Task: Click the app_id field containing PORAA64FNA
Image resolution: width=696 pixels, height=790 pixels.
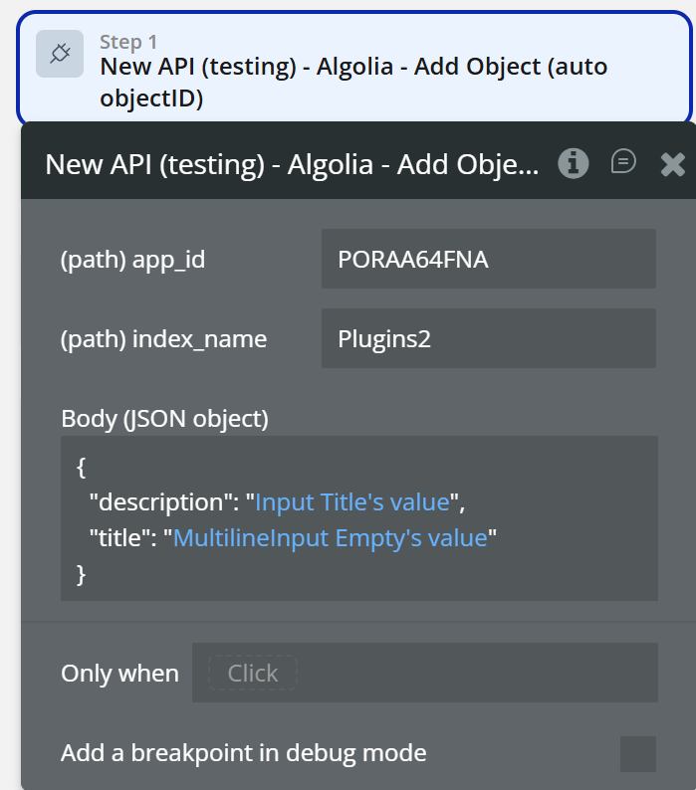Action: click(488, 259)
